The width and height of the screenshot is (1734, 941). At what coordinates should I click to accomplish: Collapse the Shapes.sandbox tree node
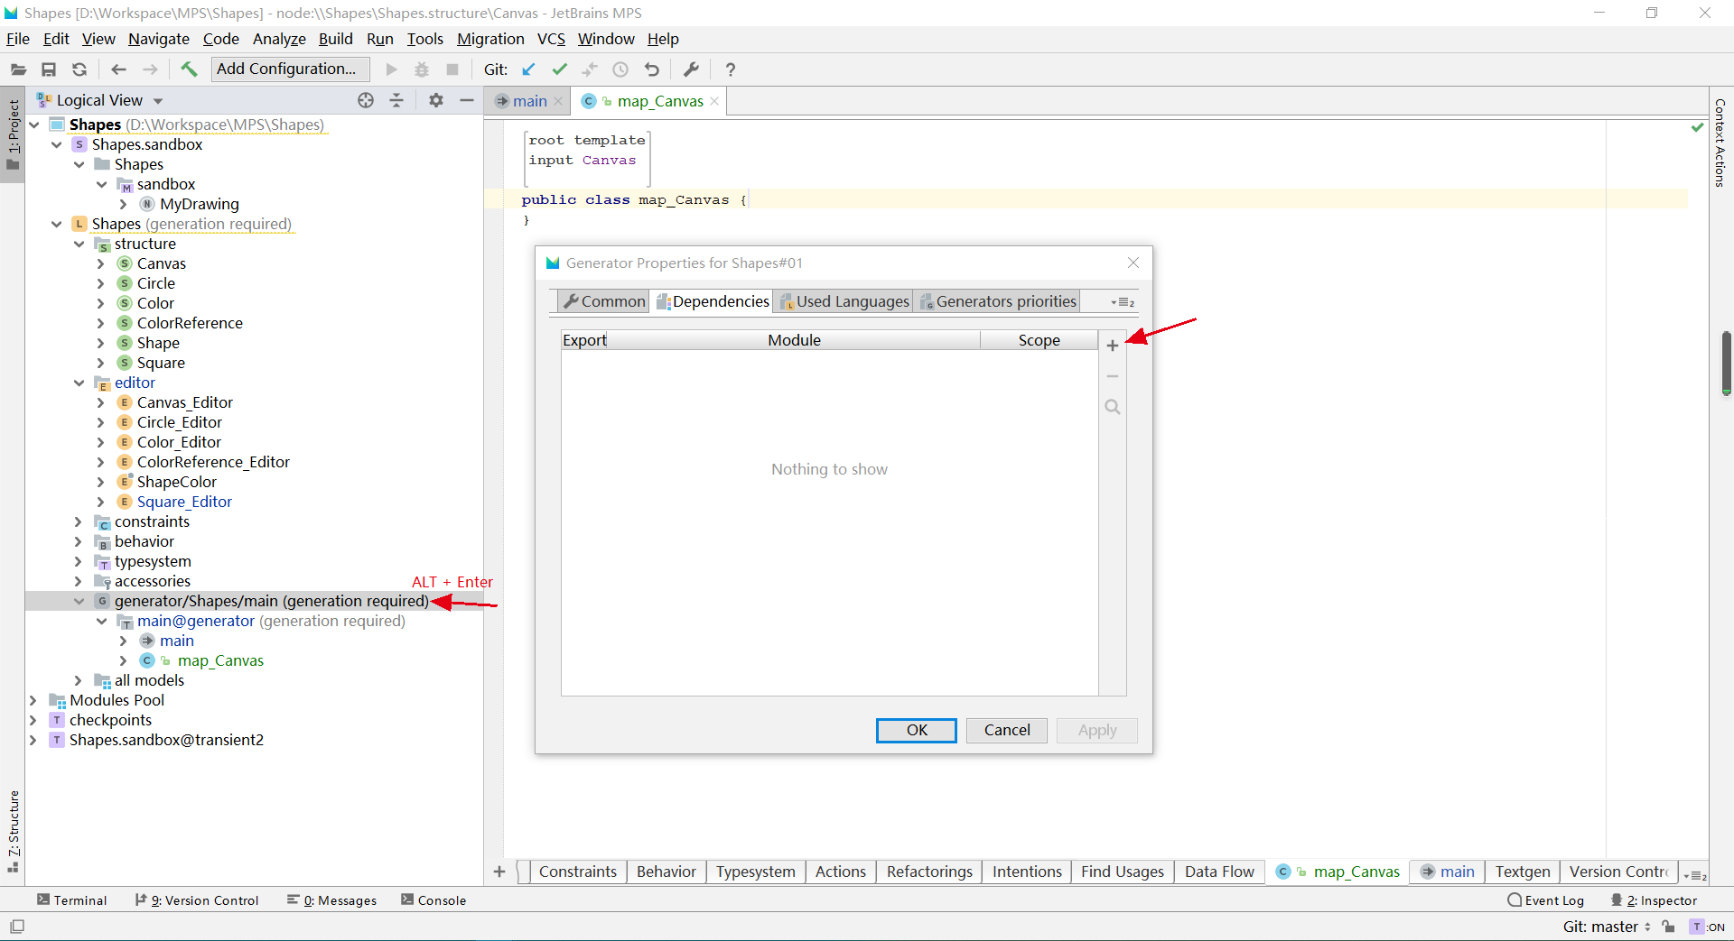pos(57,144)
